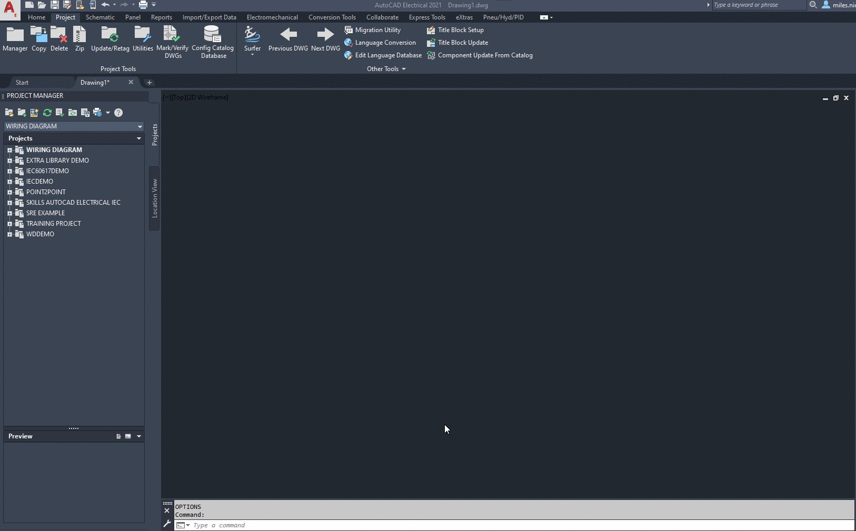856x531 pixels.
Task: Open Project Manager help question mark
Action: click(118, 113)
